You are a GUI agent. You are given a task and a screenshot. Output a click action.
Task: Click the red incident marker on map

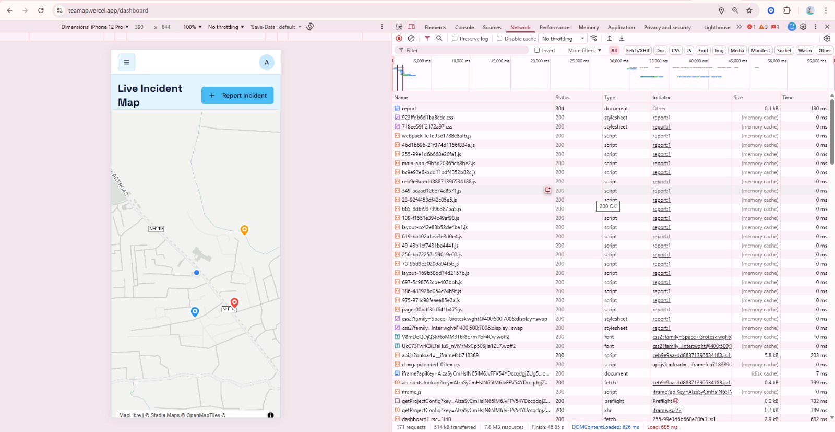point(234,302)
